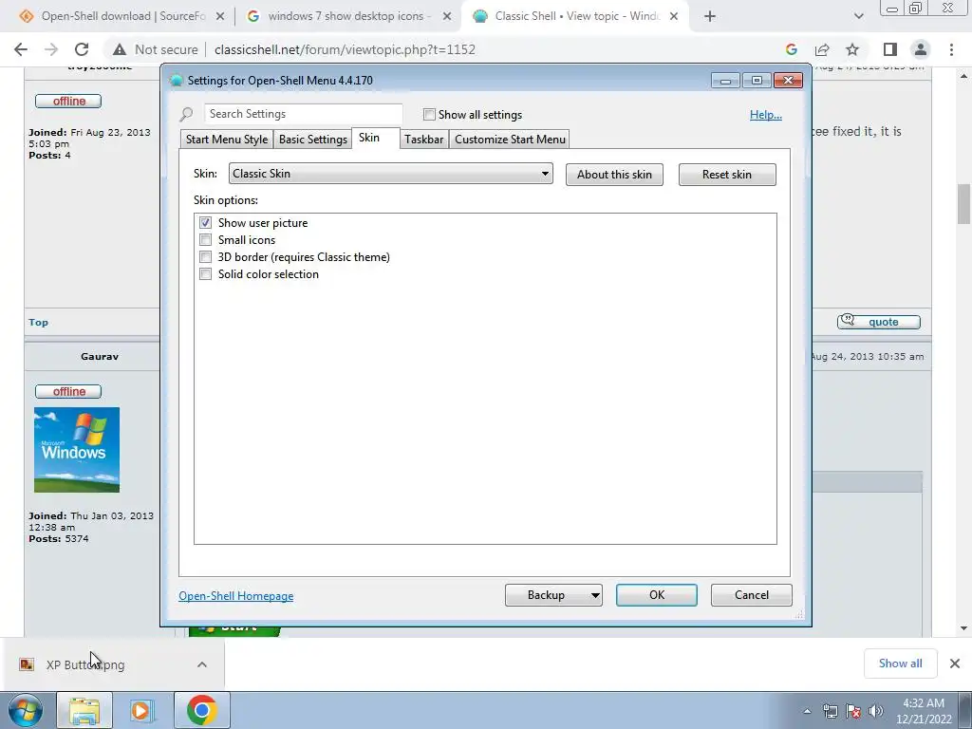Click the scroll down arrow of page
972x729 pixels.
click(x=964, y=628)
